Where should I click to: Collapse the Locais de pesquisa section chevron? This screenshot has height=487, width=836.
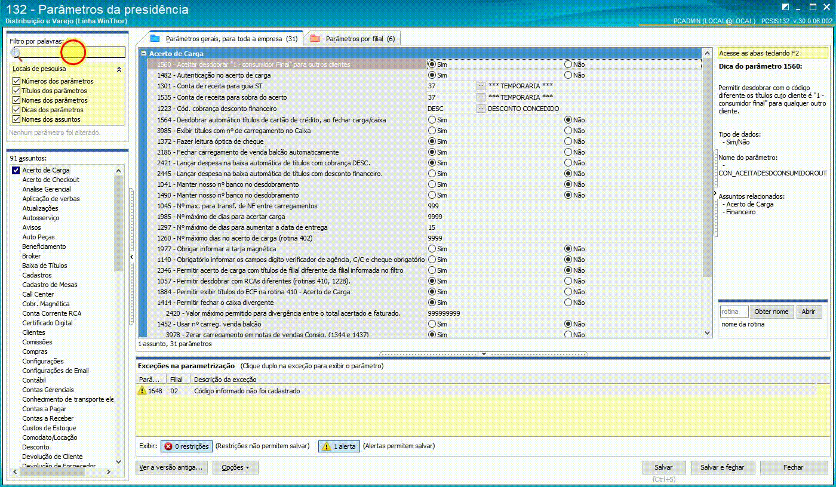pyautogui.click(x=119, y=69)
